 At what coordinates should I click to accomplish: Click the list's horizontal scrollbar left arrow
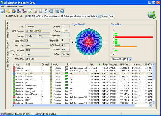click(x=13, y=105)
